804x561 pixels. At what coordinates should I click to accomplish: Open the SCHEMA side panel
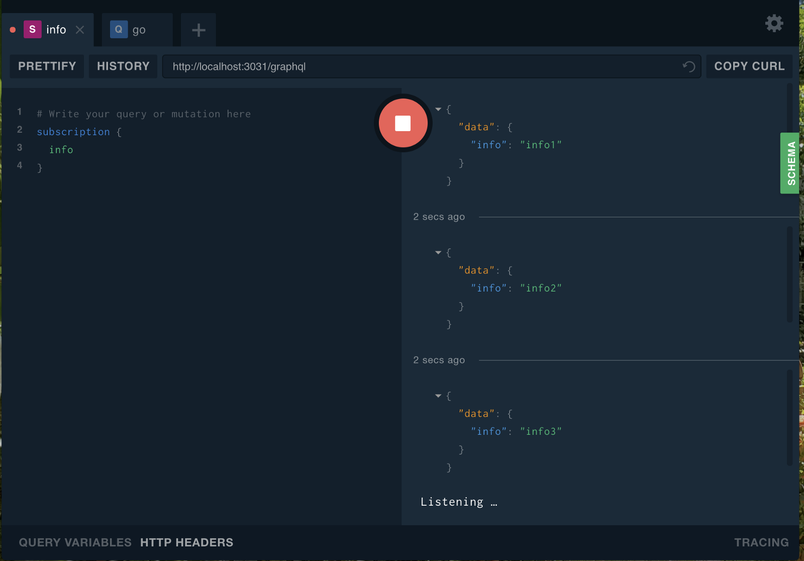point(790,163)
